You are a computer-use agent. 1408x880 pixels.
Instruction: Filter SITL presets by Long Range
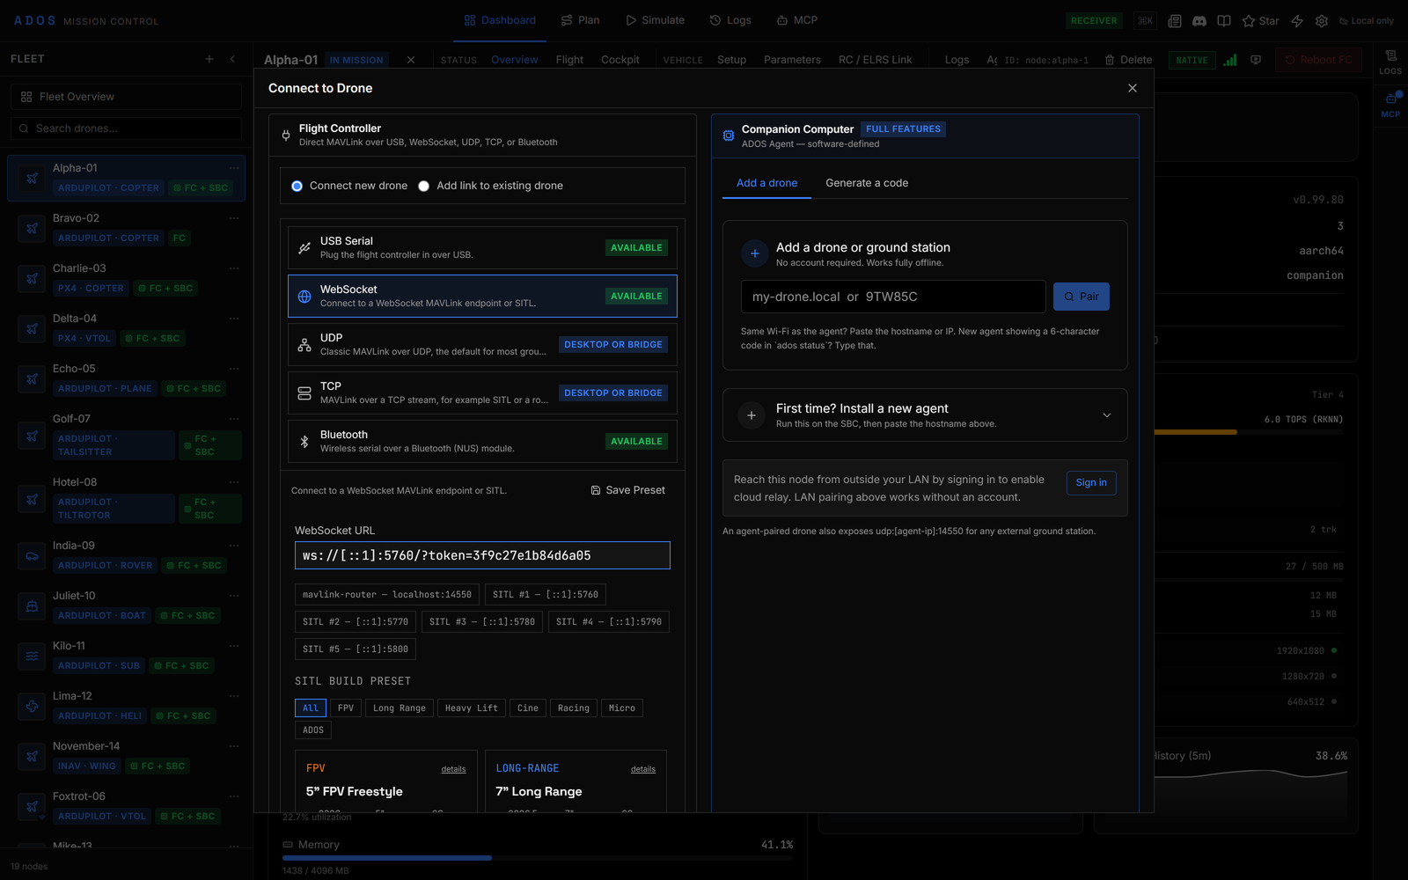[x=400, y=708]
